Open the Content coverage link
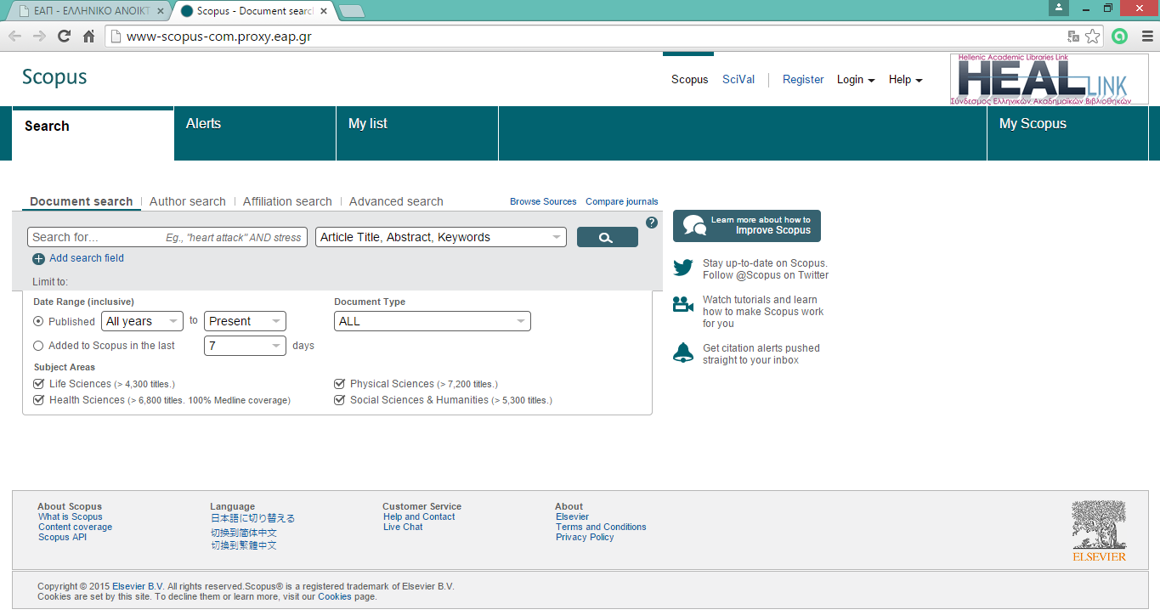Viewport: 1160px width, 615px height. point(75,528)
